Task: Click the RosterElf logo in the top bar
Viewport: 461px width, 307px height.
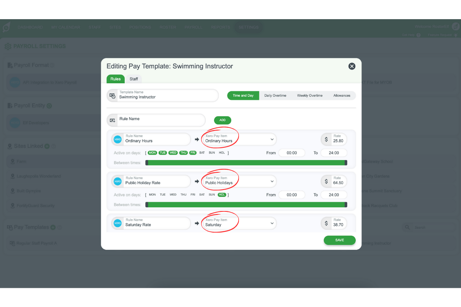Action: [6, 27]
